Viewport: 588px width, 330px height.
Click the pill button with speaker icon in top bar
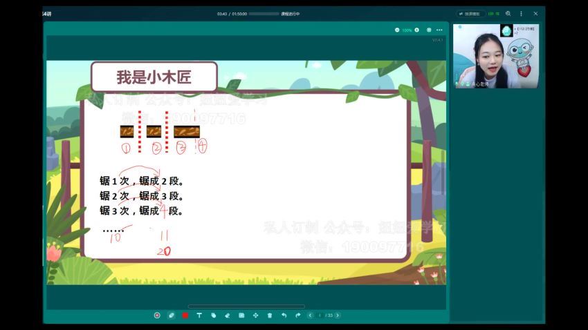[470, 14]
